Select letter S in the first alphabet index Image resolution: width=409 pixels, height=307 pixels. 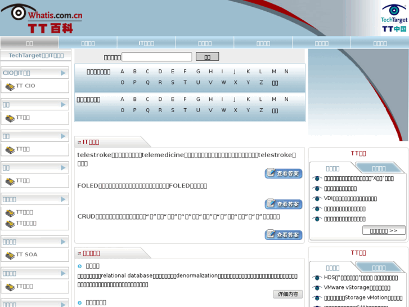click(x=172, y=83)
